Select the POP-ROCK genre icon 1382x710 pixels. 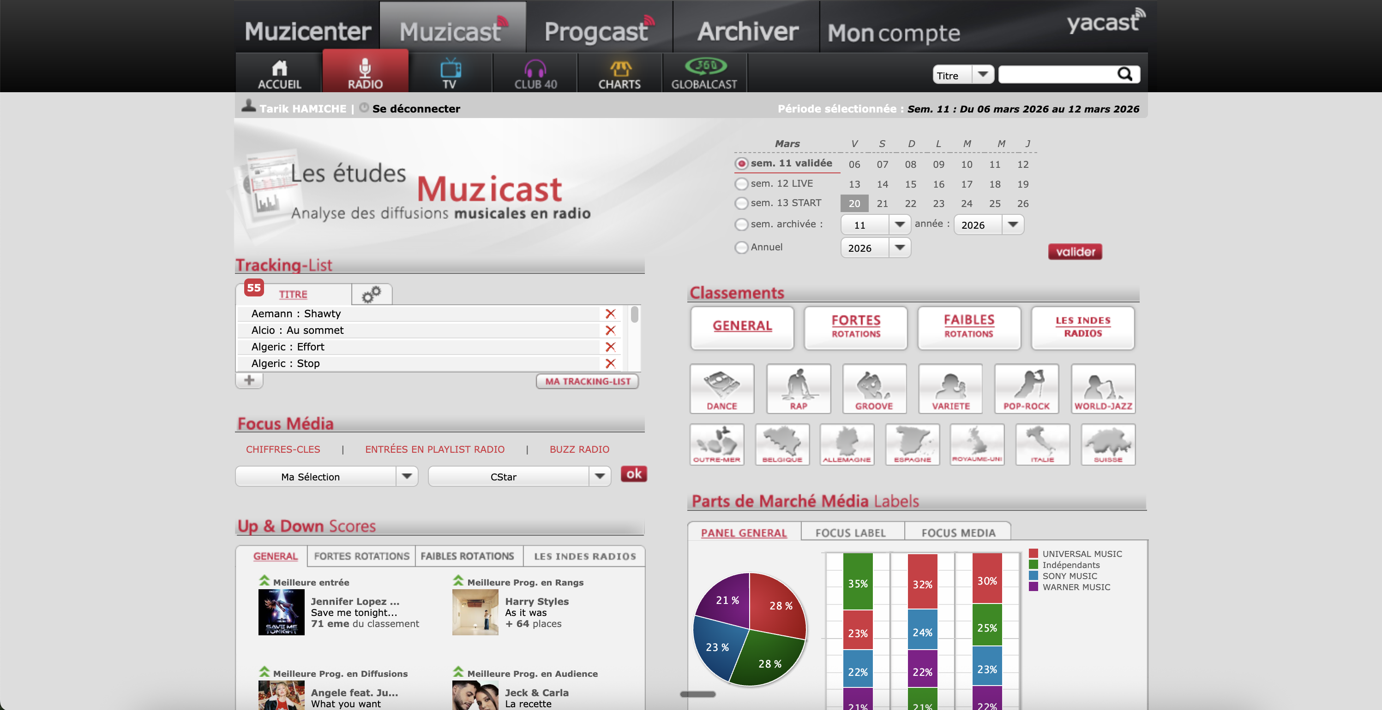coord(1027,389)
